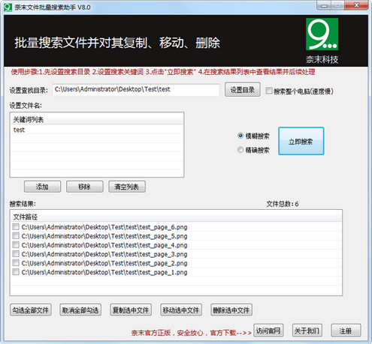The image size is (372, 344).
Task: Check the test_page_1.png file checkbox
Action: coord(16,272)
